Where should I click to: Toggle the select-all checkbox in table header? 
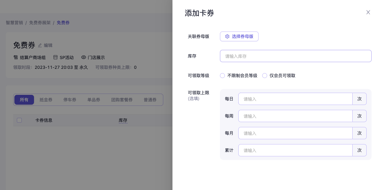pos(19,120)
